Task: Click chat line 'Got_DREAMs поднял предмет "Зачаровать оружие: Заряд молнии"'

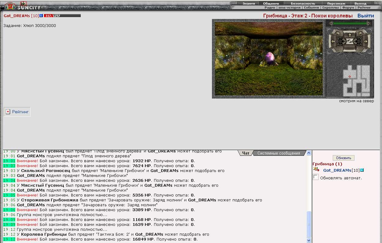Action: coord(87,205)
